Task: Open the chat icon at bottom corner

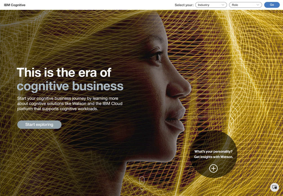Action: pos(275,187)
